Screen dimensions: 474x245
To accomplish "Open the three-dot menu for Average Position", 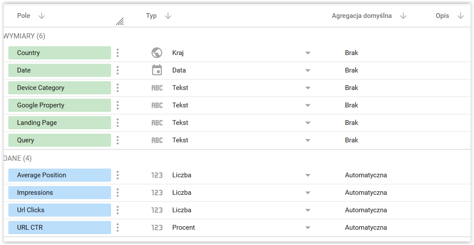I will pos(118,175).
